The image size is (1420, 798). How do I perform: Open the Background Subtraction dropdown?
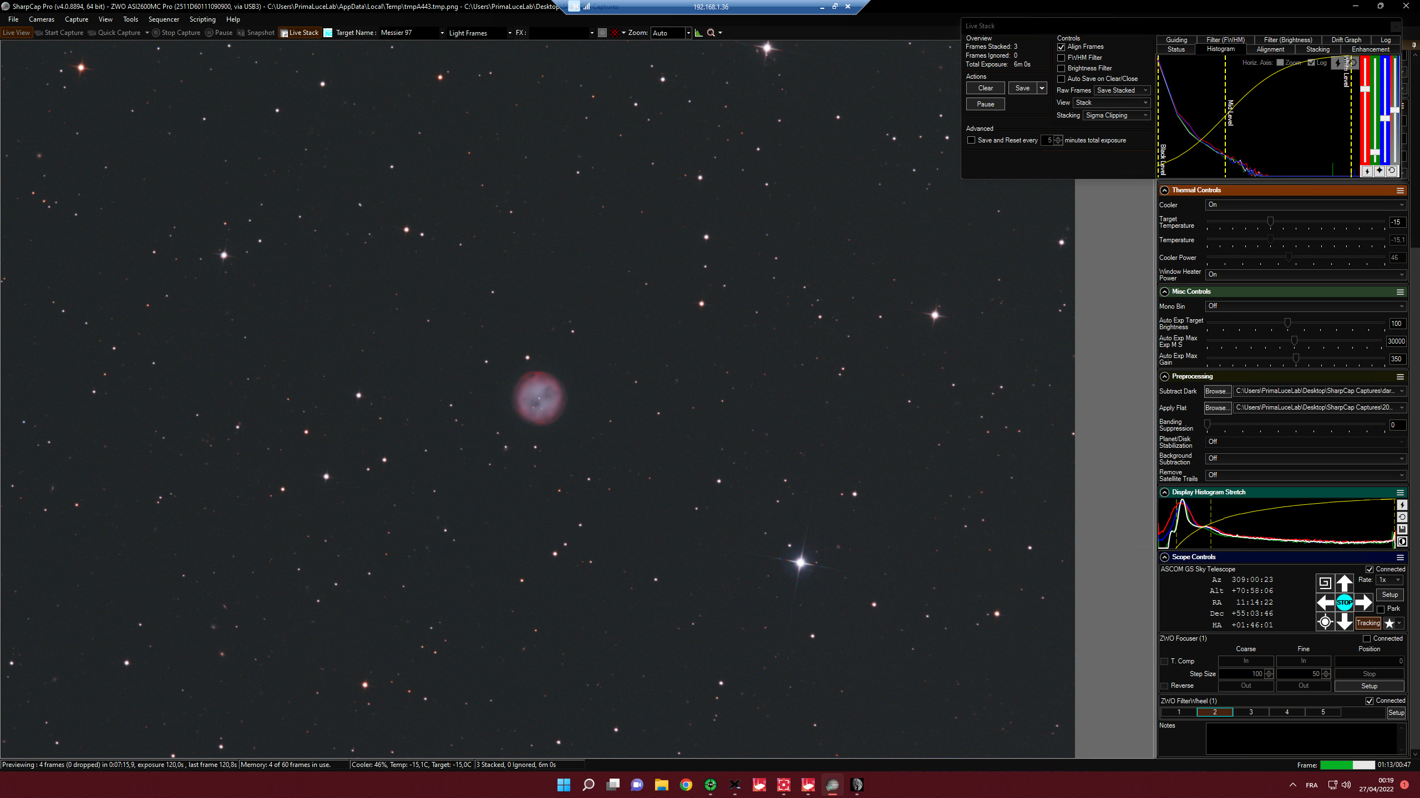1306,458
